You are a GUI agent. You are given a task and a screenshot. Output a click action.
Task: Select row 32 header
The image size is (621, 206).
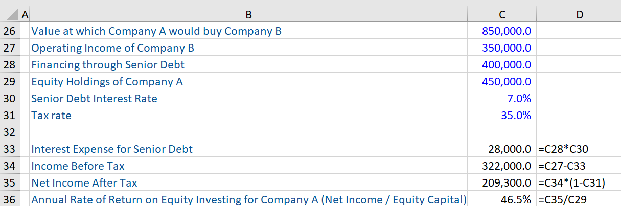pyautogui.click(x=10, y=132)
